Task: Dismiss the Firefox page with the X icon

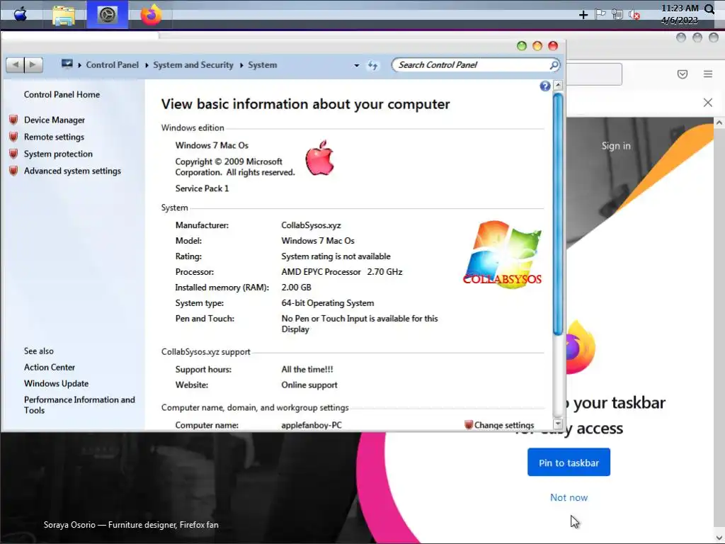Action: tap(708, 103)
